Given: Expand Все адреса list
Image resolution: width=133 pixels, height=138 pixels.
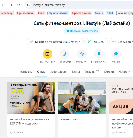Looking at the screenshot, I should pos(121,42).
